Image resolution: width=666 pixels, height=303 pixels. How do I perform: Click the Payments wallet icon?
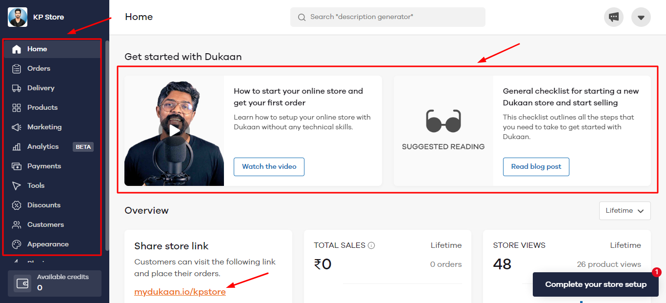pos(17,166)
